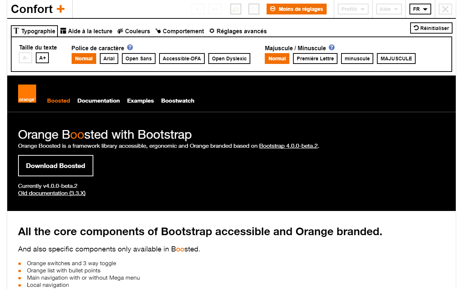The width and height of the screenshot is (463, 289).
Task: Click 'And also specific components' paragraph
Action: pyautogui.click(x=109, y=249)
